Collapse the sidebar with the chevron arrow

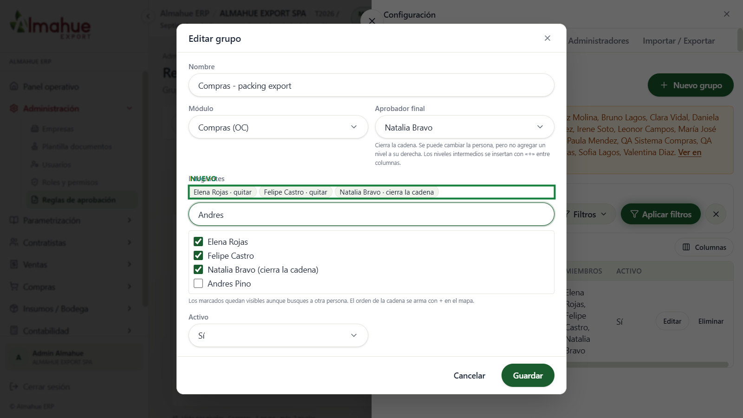point(148,16)
